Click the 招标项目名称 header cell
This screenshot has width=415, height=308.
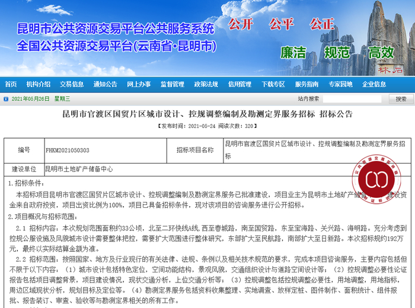tap(195, 150)
